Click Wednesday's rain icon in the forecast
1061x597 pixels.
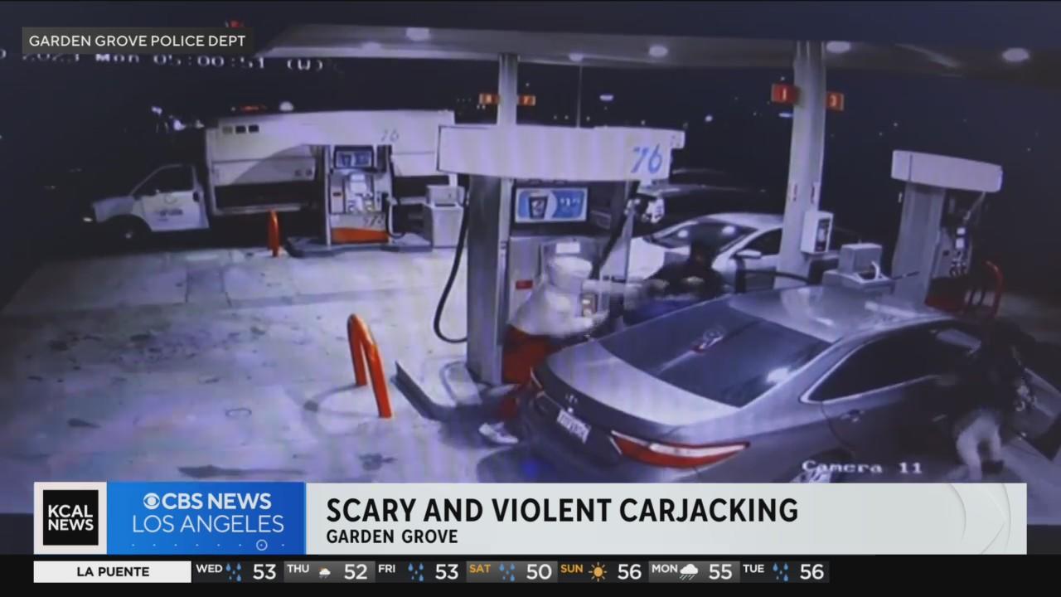click(x=235, y=571)
